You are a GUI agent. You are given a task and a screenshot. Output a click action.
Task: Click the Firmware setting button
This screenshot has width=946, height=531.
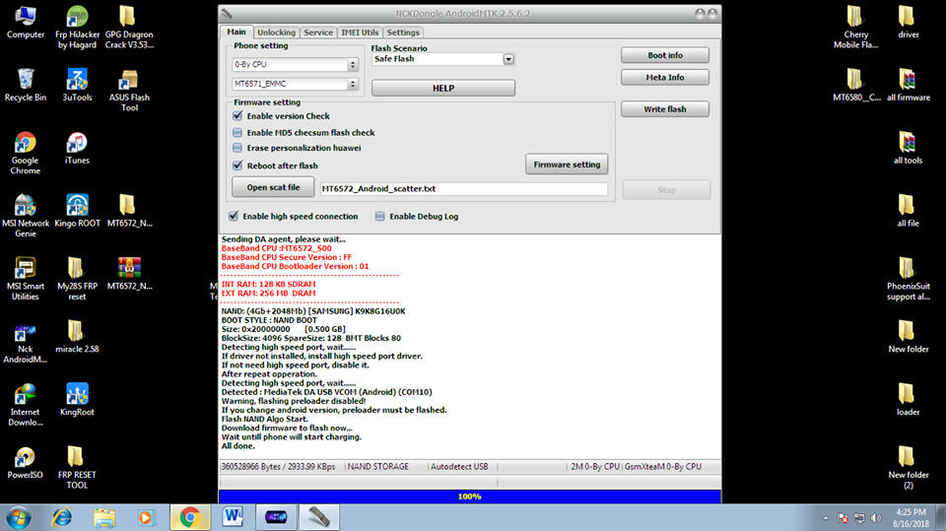point(567,165)
